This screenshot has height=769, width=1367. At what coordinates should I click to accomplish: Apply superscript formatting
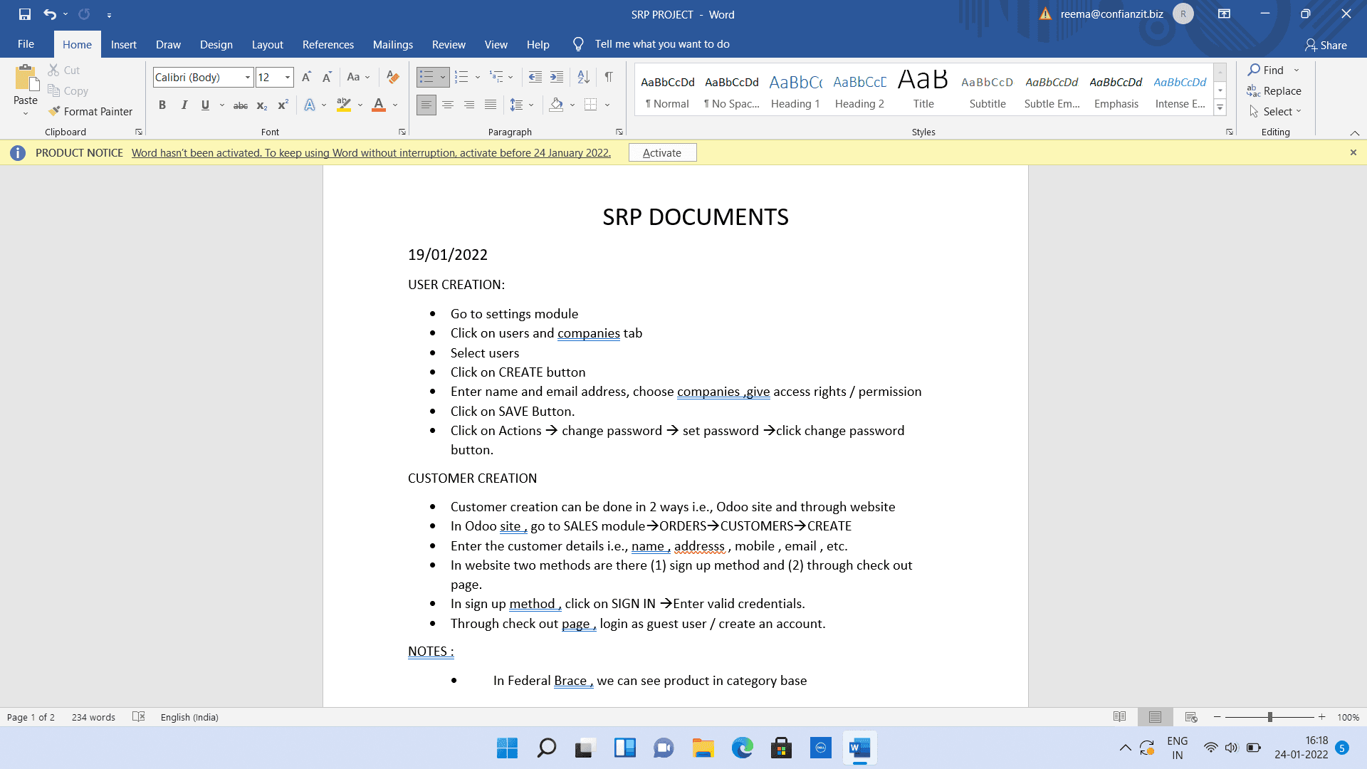coord(283,105)
